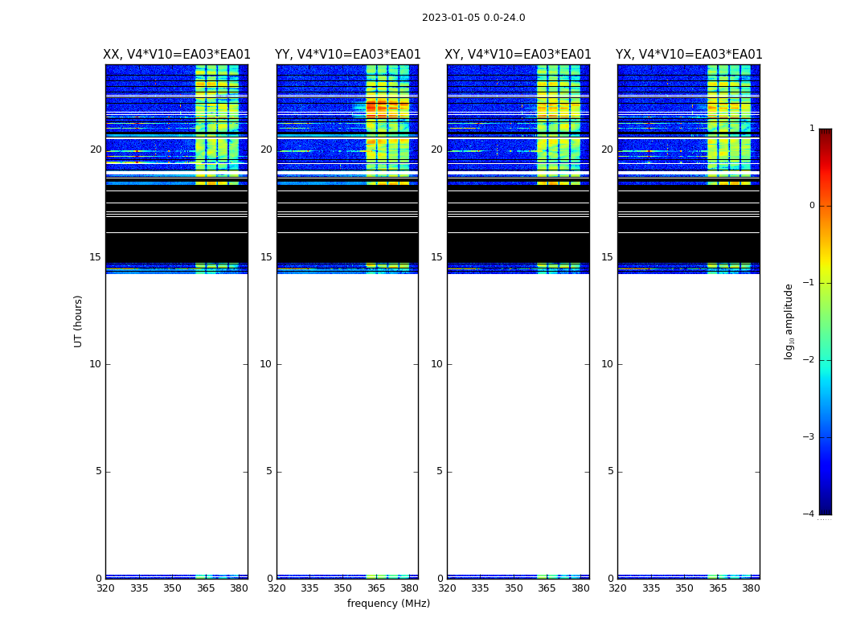Click the 365 tick label under XX plot
The height and width of the screenshot is (643, 844).
point(206,588)
